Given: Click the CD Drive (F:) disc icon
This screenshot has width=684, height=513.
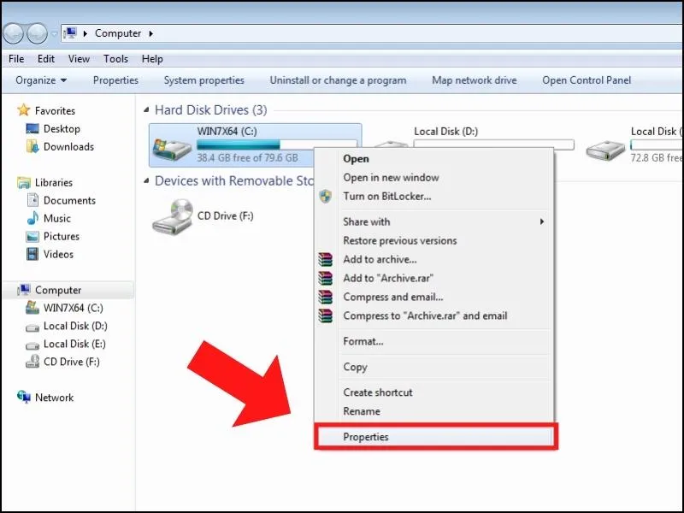Looking at the screenshot, I should tap(173, 218).
